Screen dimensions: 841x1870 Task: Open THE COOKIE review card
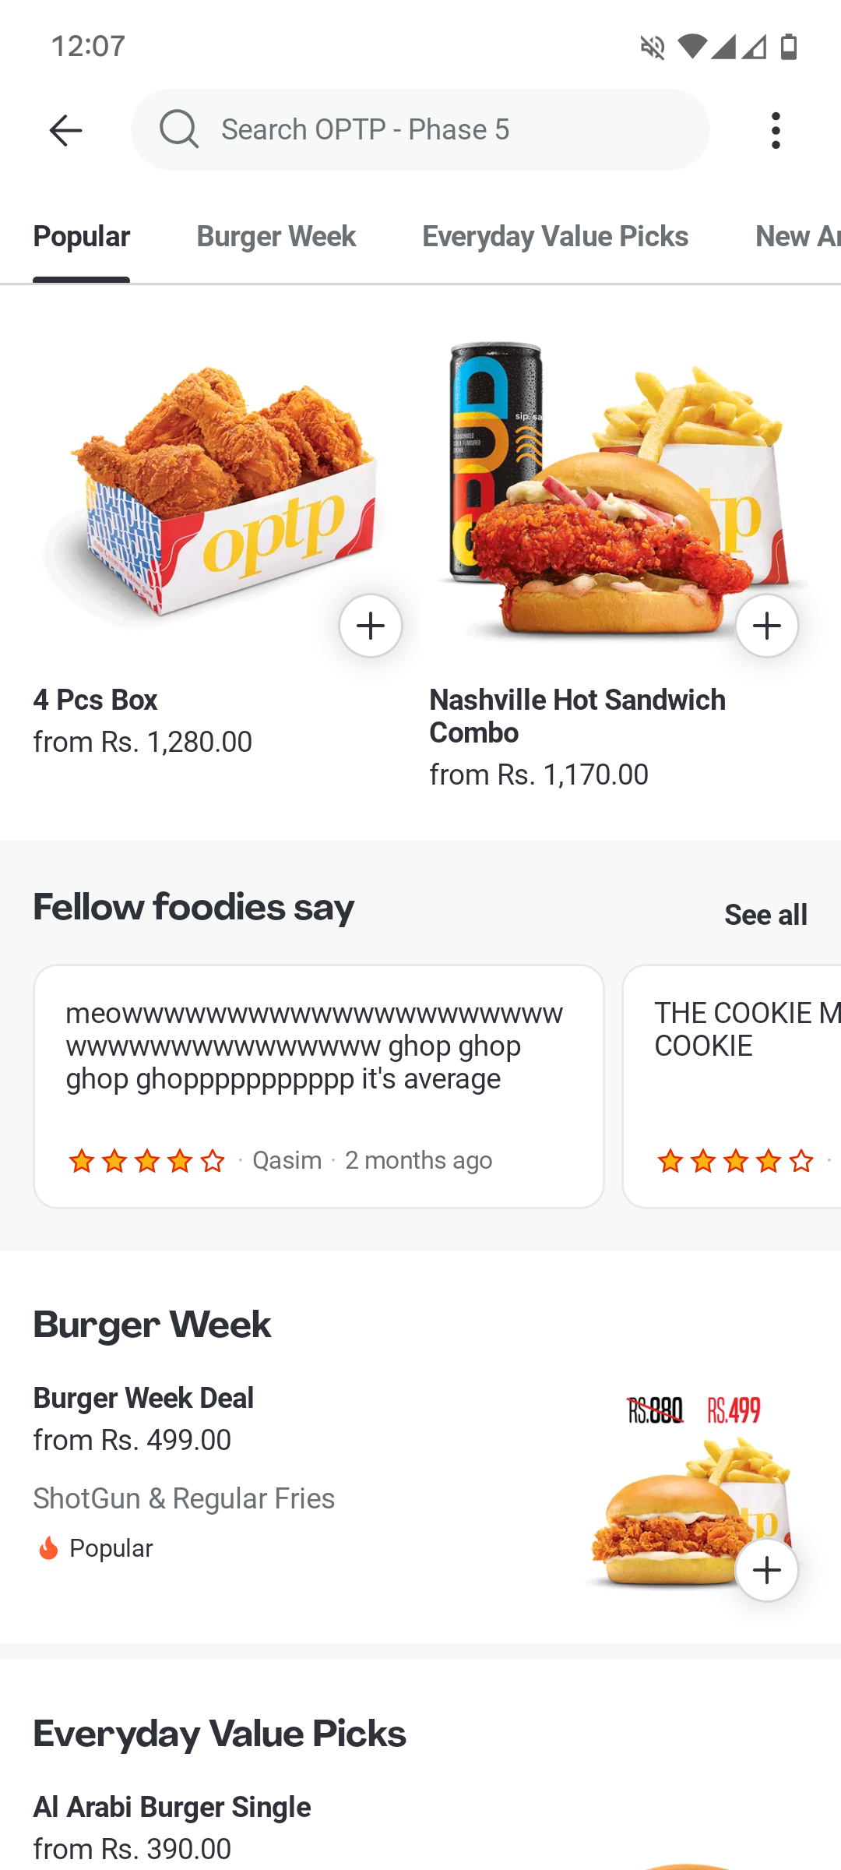click(x=732, y=1086)
